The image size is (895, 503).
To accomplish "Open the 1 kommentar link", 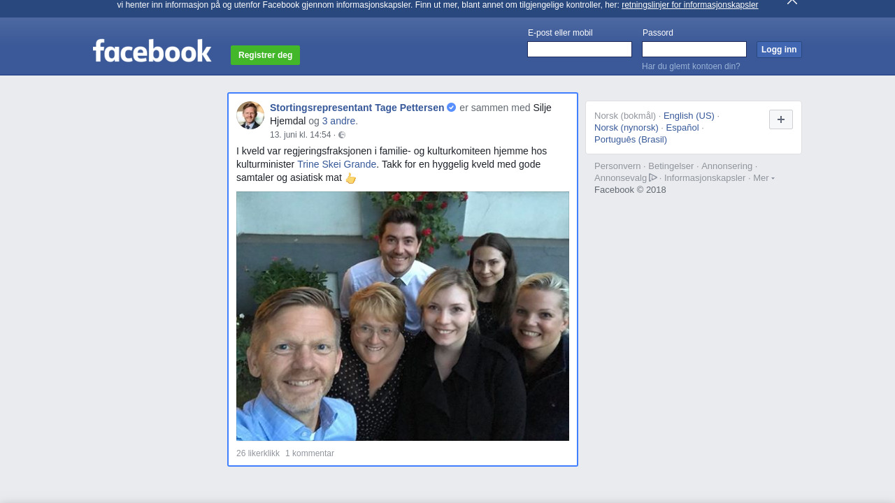I will tap(310, 453).
